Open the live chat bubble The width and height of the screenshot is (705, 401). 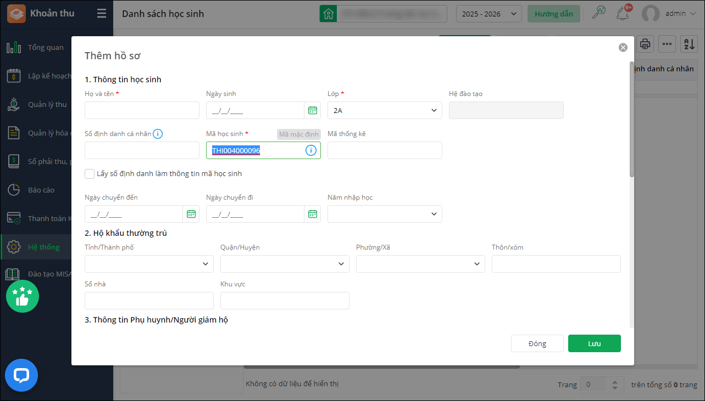click(x=21, y=375)
